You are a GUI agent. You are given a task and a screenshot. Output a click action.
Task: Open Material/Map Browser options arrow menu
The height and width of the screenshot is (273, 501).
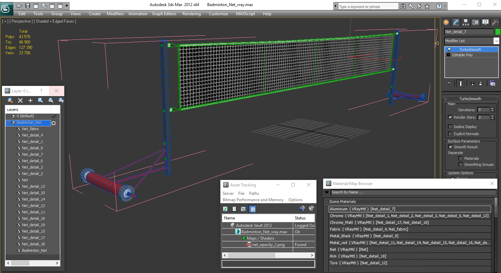point(327,192)
